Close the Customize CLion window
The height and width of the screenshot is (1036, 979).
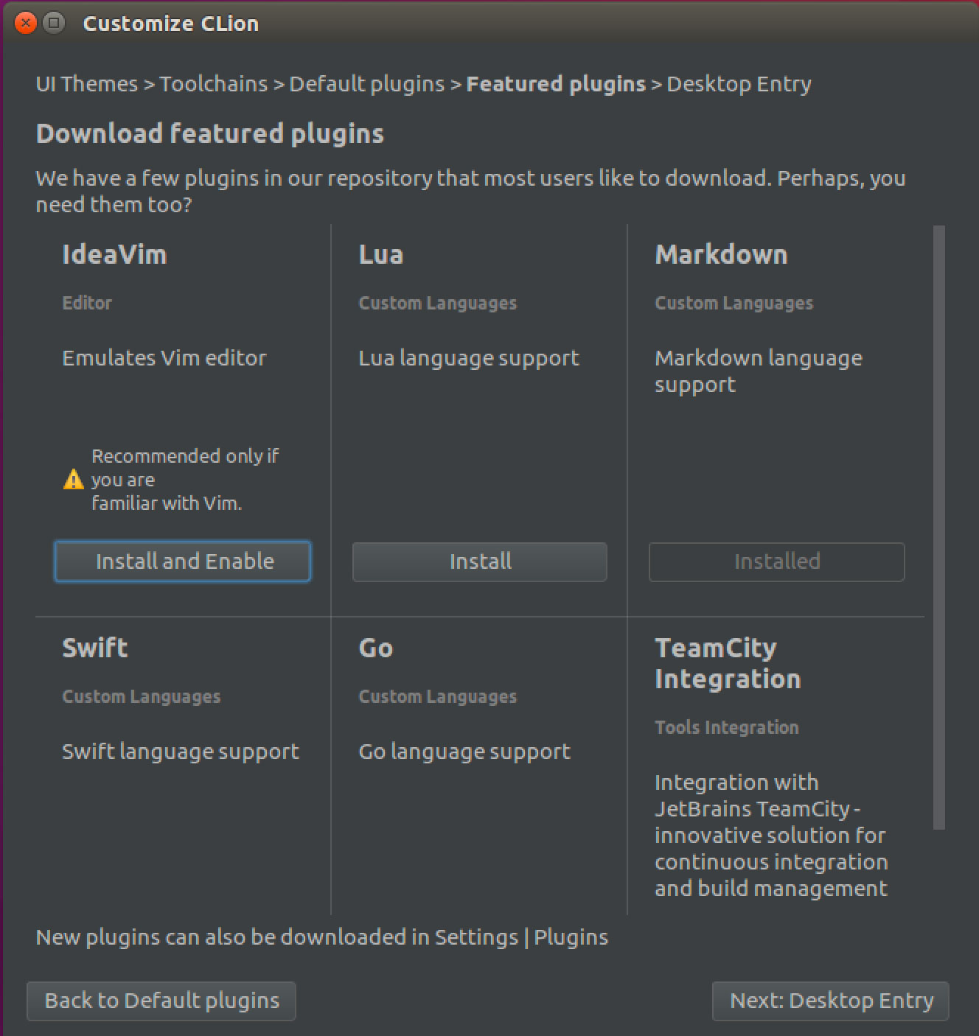click(x=25, y=24)
